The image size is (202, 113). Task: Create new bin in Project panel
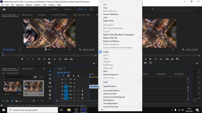[35, 77]
